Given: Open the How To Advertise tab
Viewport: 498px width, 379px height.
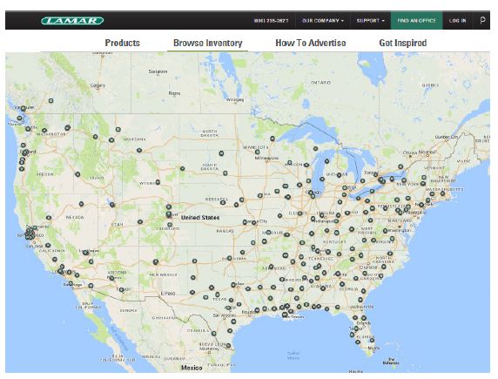Looking at the screenshot, I should tap(311, 43).
